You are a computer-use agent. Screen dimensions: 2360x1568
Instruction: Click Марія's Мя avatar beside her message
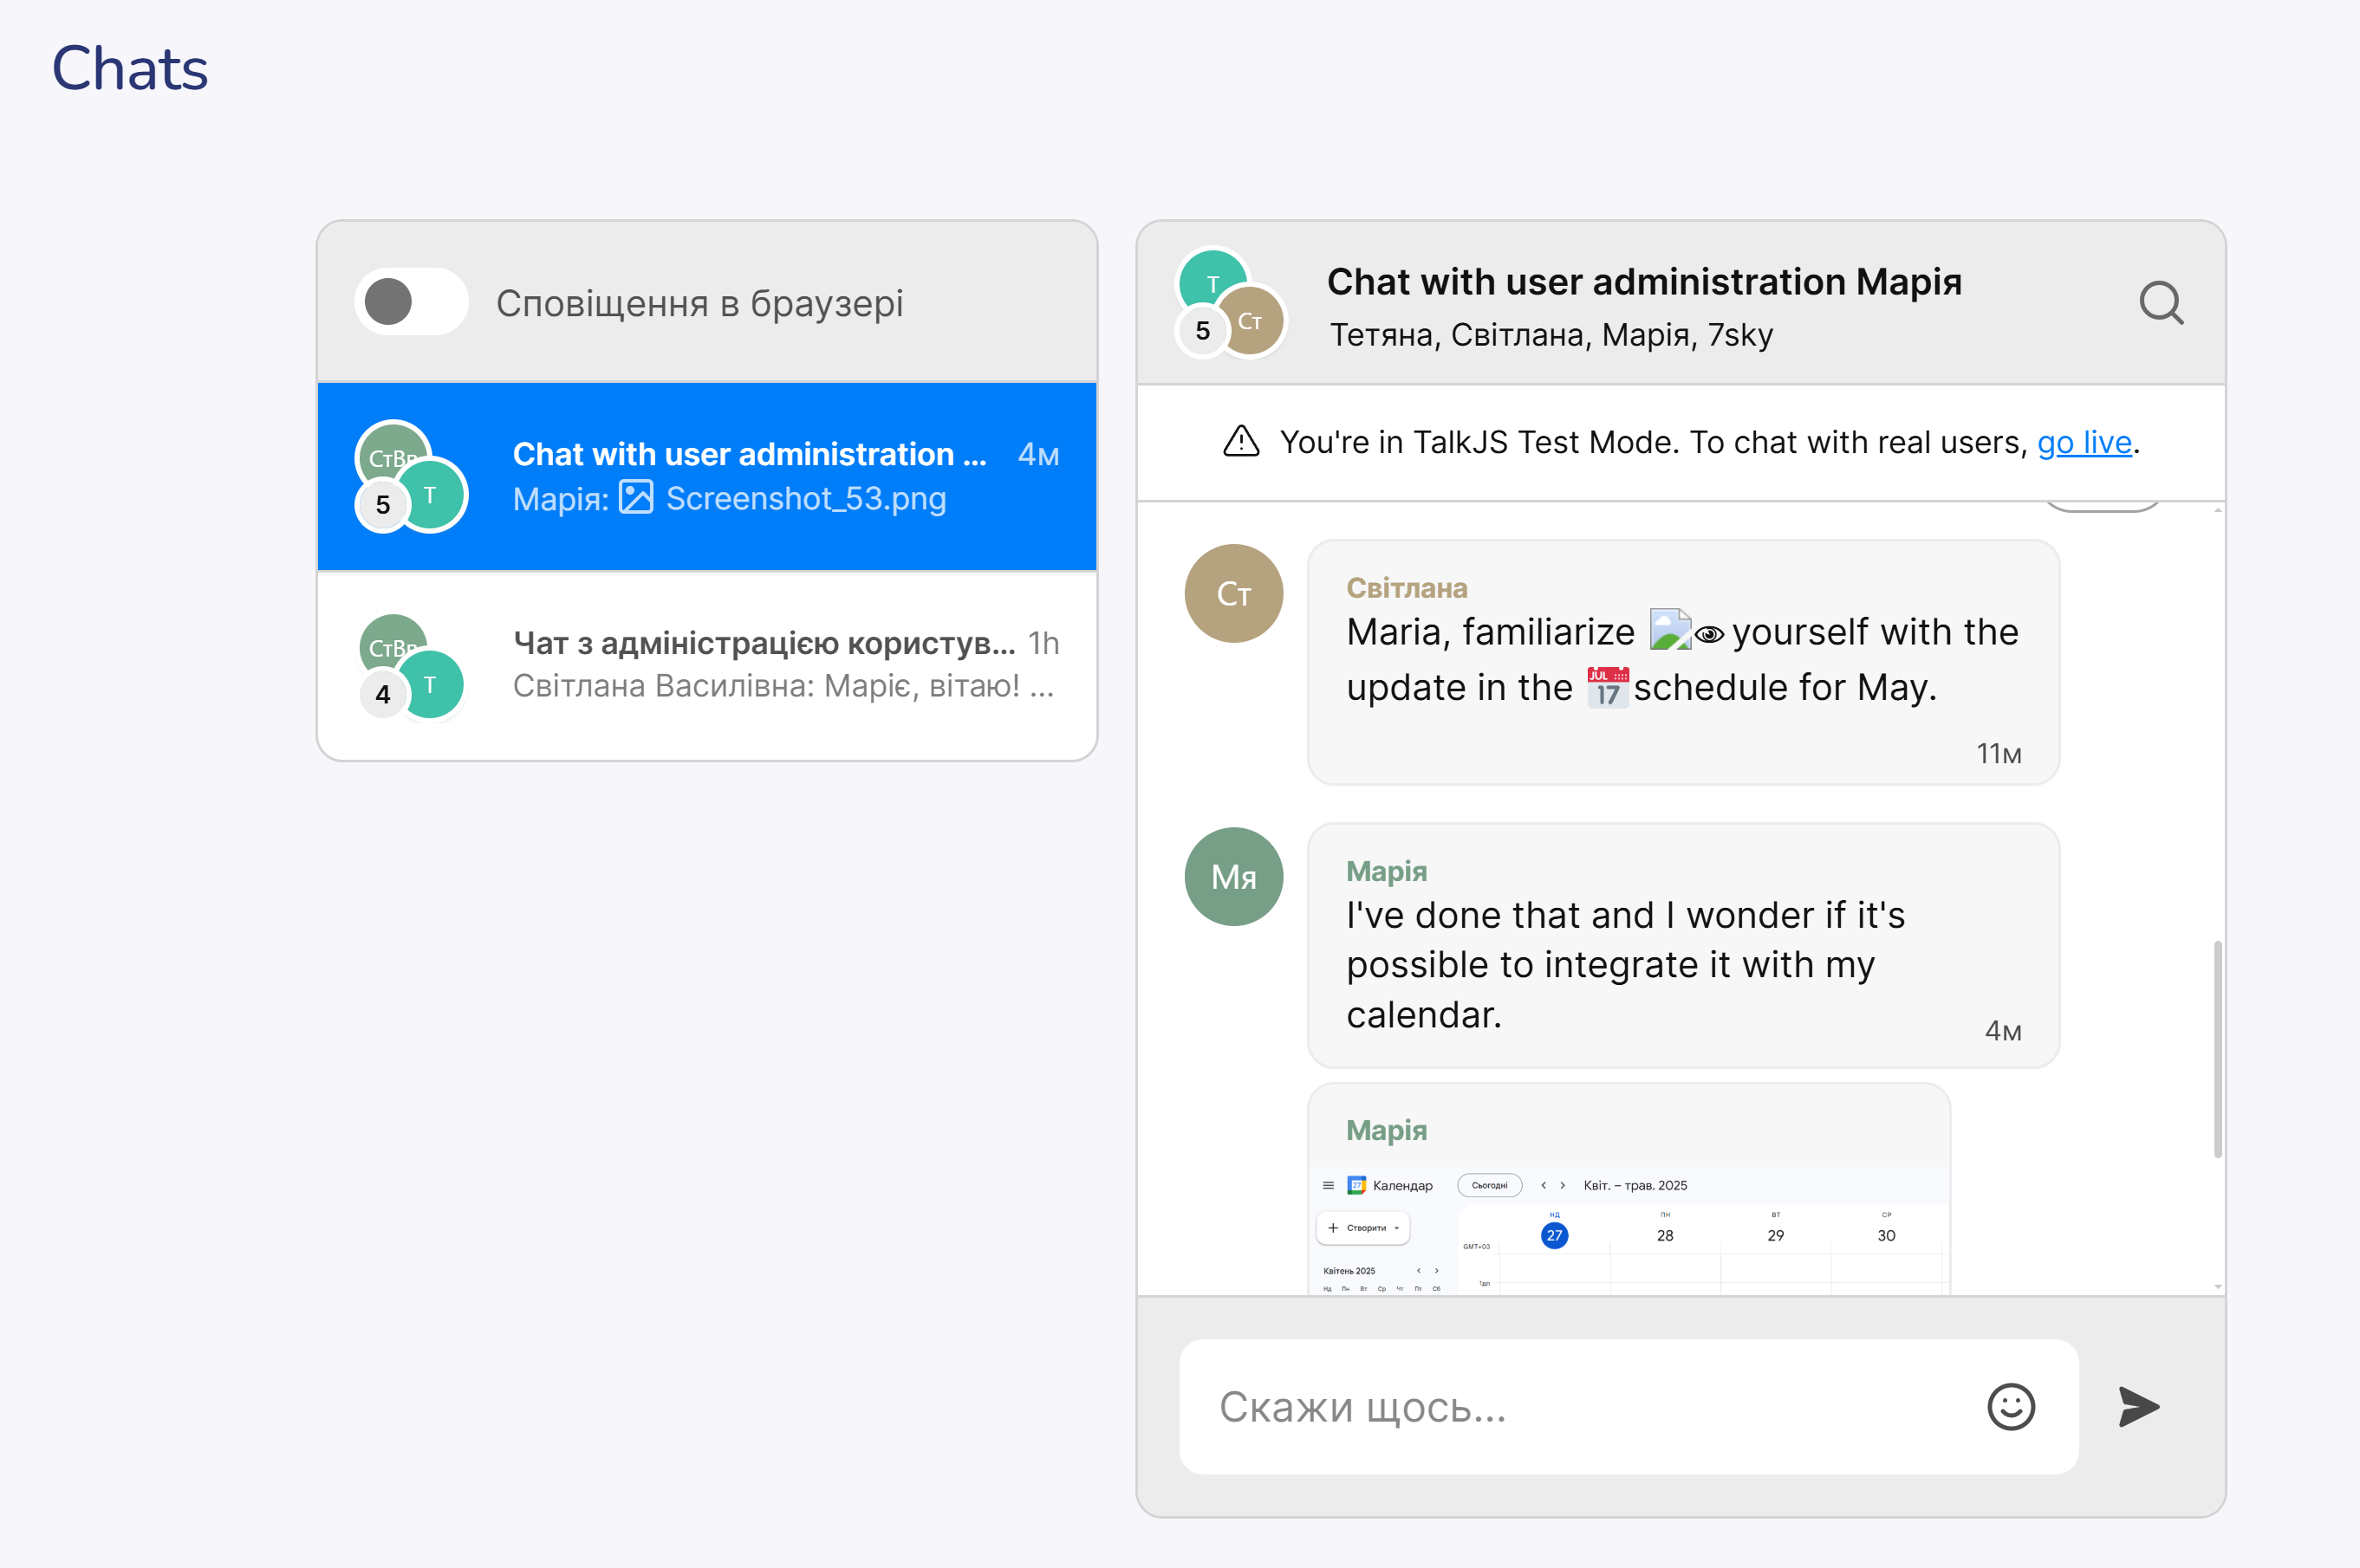(x=1232, y=877)
